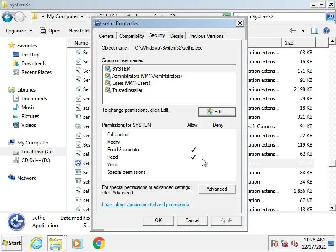Switch to the Details tab
Screen dimensions: 336x252
tap(176, 36)
